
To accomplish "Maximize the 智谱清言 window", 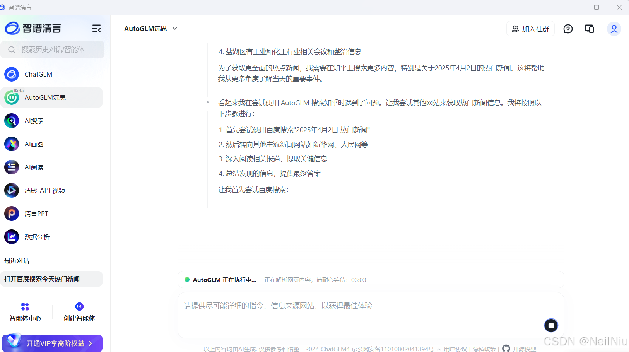I will pos(597,7).
